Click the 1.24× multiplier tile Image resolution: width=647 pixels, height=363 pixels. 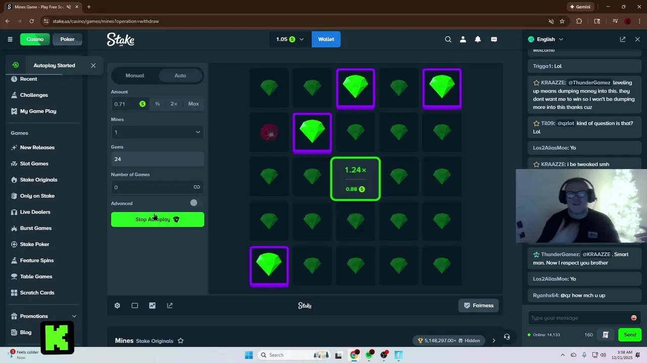coord(355,179)
